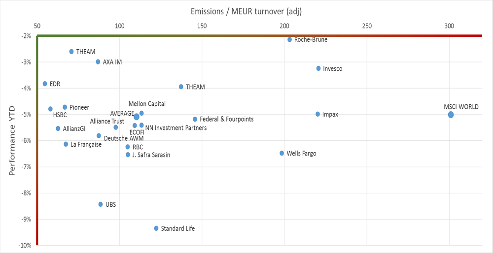
Task: Click the Federal & Fourpoints data point
Action: tap(195, 119)
